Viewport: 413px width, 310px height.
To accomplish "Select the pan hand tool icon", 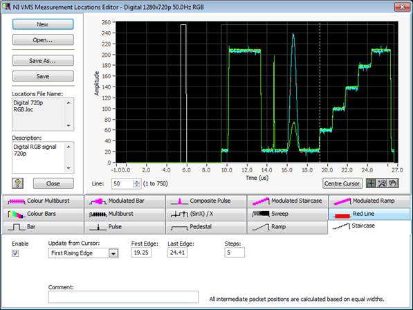I will click(393, 183).
